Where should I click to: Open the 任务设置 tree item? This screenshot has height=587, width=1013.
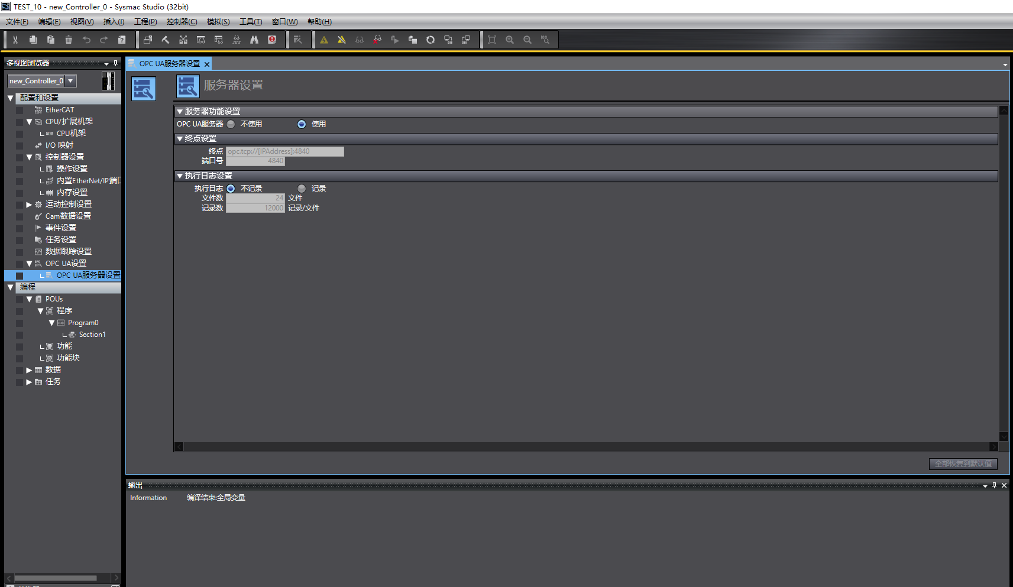tap(61, 240)
